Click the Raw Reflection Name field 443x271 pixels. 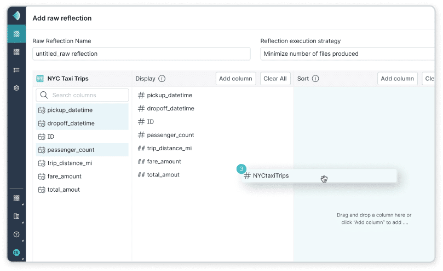pyautogui.click(x=141, y=54)
